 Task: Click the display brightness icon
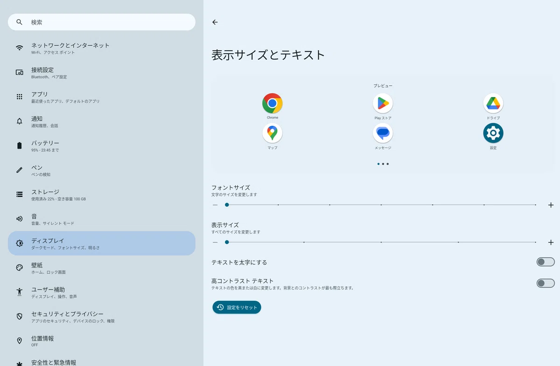[19, 243]
